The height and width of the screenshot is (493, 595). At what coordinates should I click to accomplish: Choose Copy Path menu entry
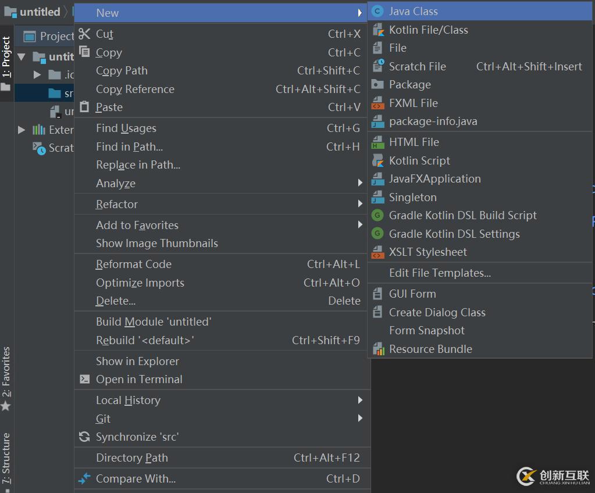(222, 70)
